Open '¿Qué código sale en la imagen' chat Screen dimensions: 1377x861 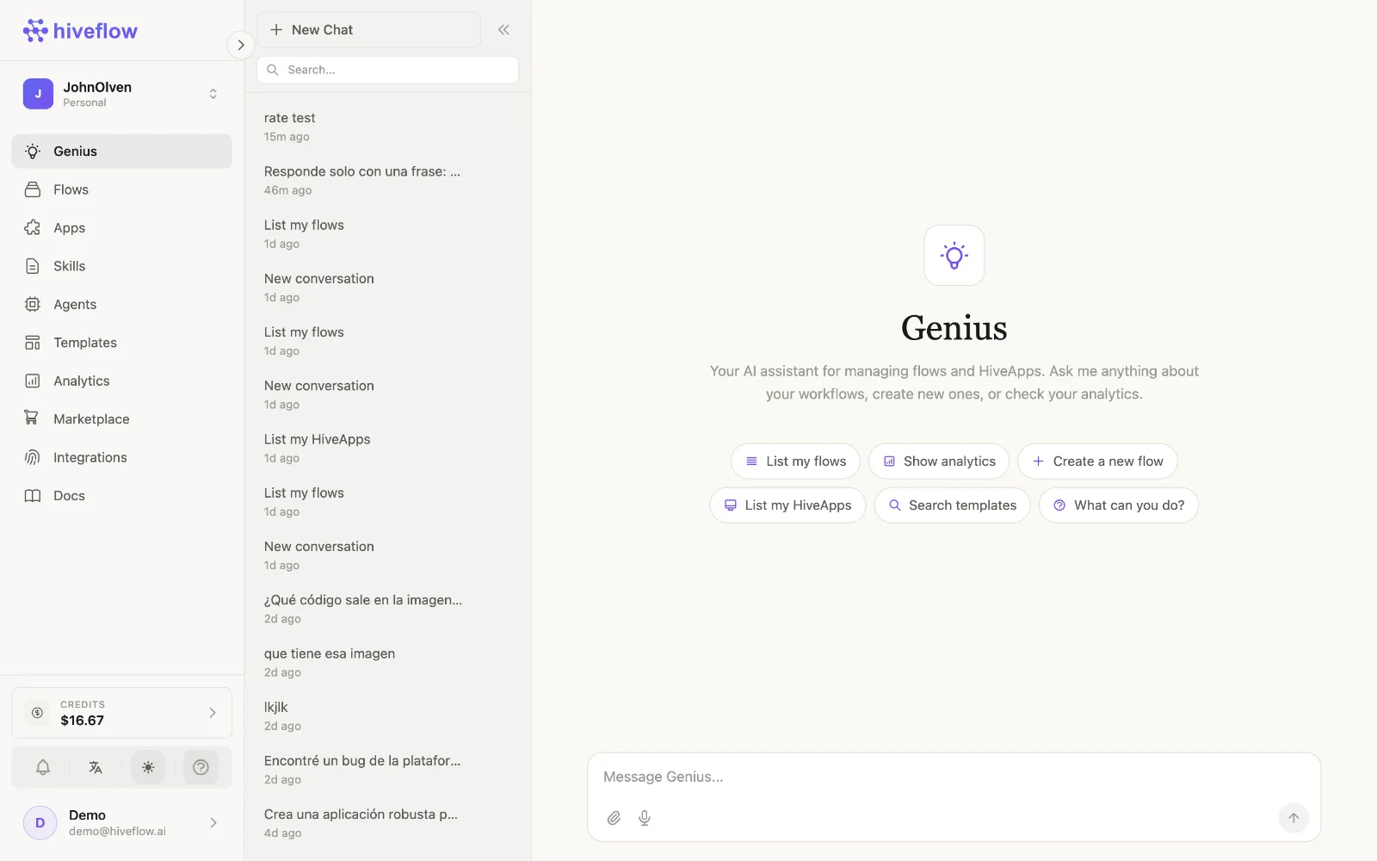(x=387, y=609)
